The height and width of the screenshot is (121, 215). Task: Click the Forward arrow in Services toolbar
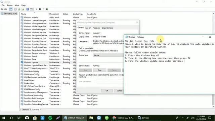(x=6, y=9)
